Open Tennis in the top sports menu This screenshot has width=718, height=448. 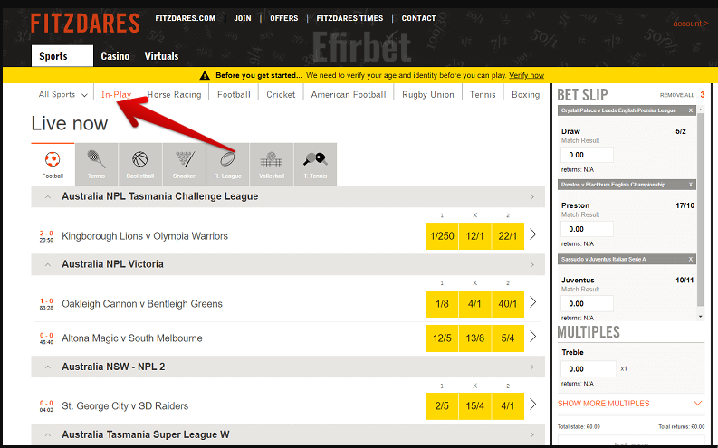point(483,94)
